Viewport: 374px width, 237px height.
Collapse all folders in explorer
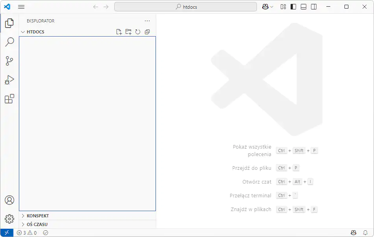tap(147, 32)
